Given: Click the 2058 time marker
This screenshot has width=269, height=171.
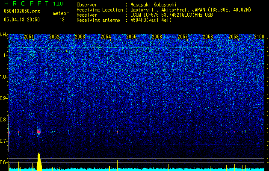Looking at the screenshot, I should click(208, 37).
